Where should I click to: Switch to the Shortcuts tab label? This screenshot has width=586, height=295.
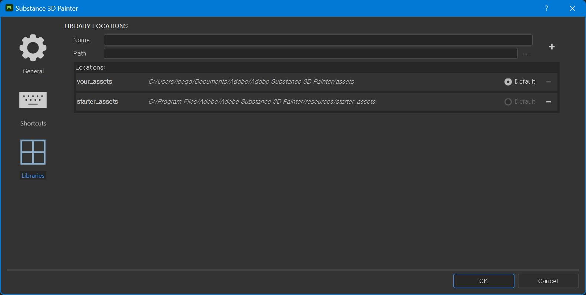pos(33,123)
